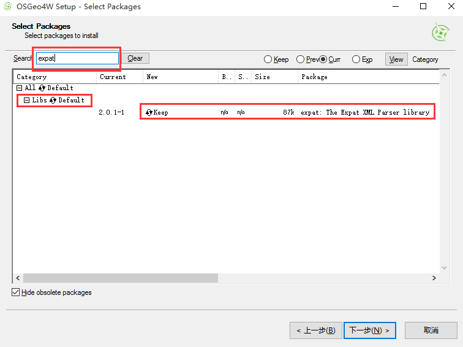Close the OSGeo4W Setup window
The image size is (463, 347).
[451, 6]
